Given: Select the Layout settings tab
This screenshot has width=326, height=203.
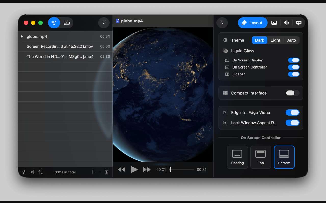Looking at the screenshot, I should click(253, 23).
